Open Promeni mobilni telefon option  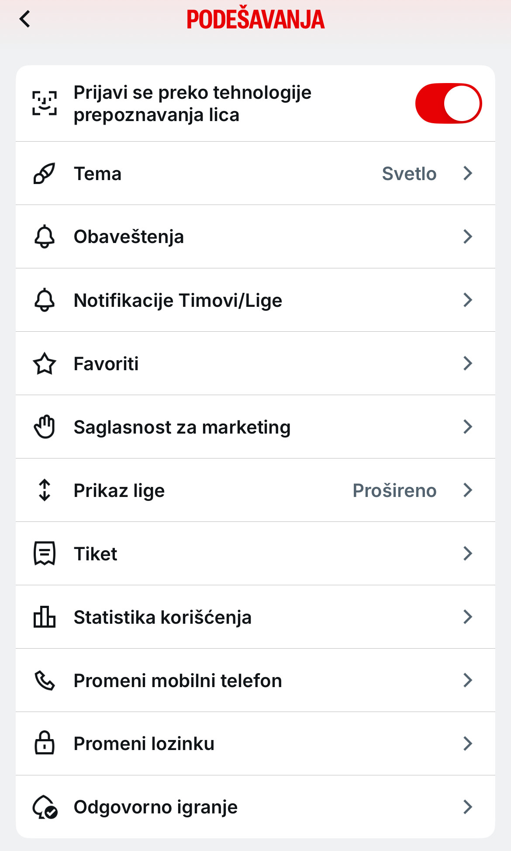(x=255, y=681)
